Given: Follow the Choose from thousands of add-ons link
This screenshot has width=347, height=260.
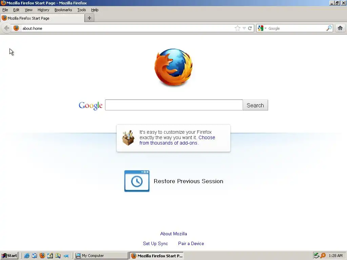Looking at the screenshot, I should pos(177,140).
